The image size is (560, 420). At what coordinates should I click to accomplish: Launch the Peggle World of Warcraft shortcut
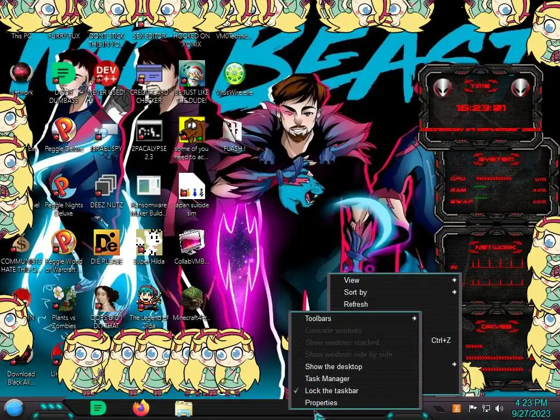coord(63,243)
